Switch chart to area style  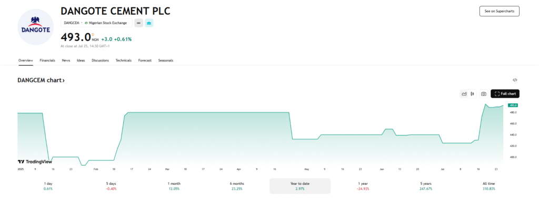tap(464, 93)
